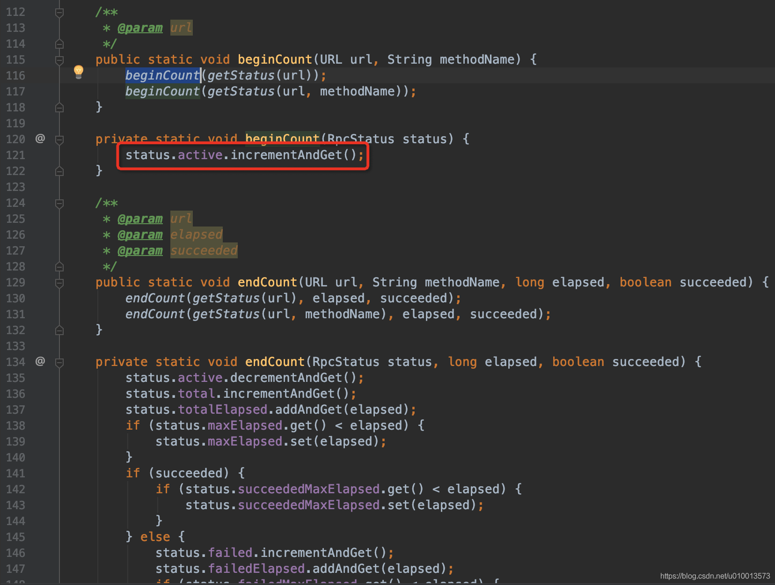Click line number 129 in the gutter

15,282
